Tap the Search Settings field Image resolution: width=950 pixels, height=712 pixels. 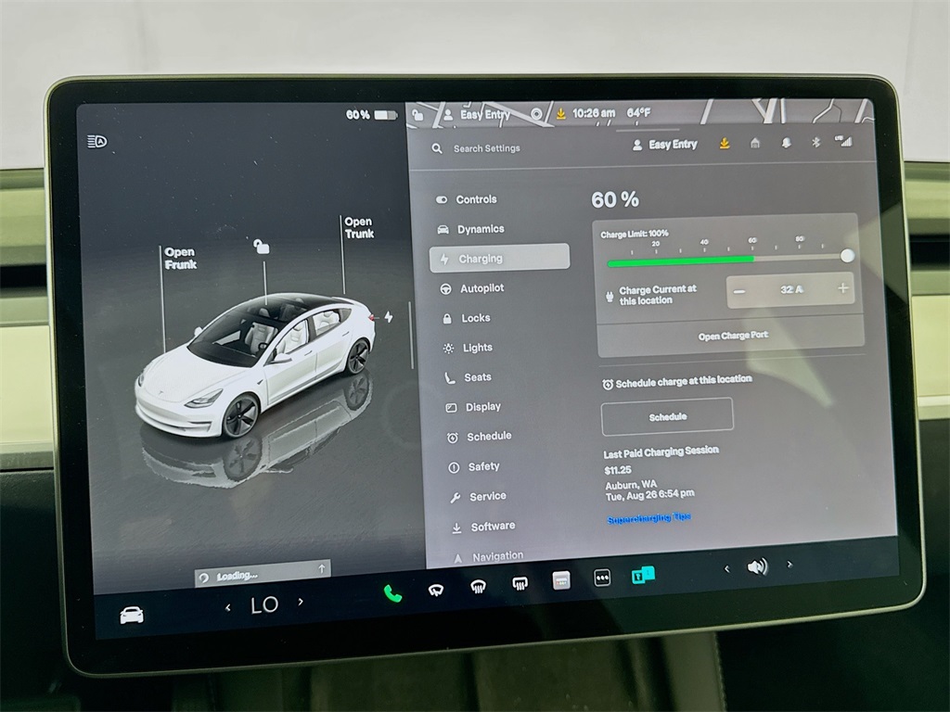486,148
